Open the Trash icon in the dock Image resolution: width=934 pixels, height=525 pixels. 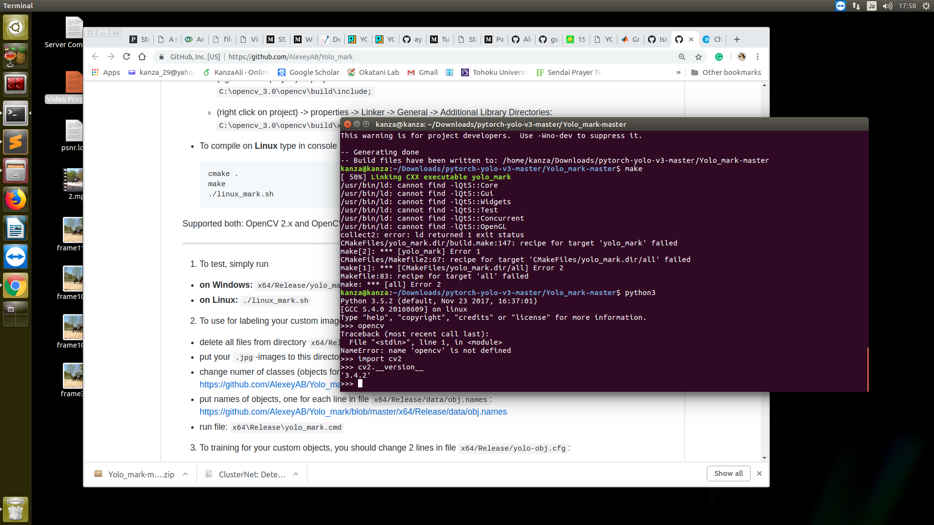(16, 509)
